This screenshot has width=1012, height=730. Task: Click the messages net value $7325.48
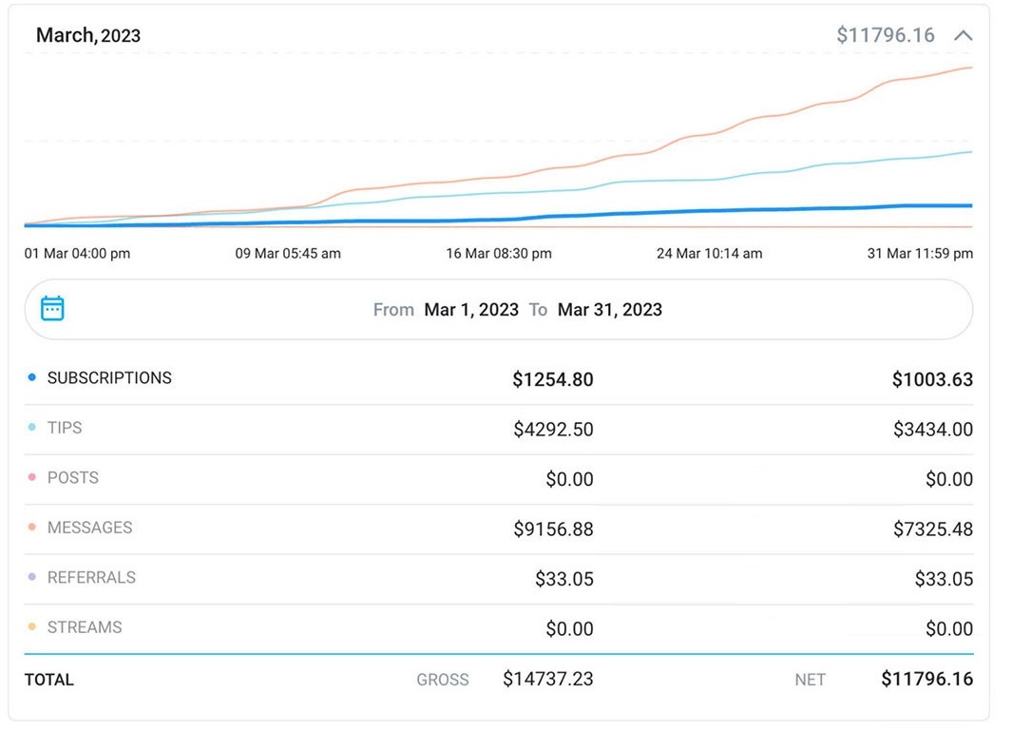(x=933, y=529)
